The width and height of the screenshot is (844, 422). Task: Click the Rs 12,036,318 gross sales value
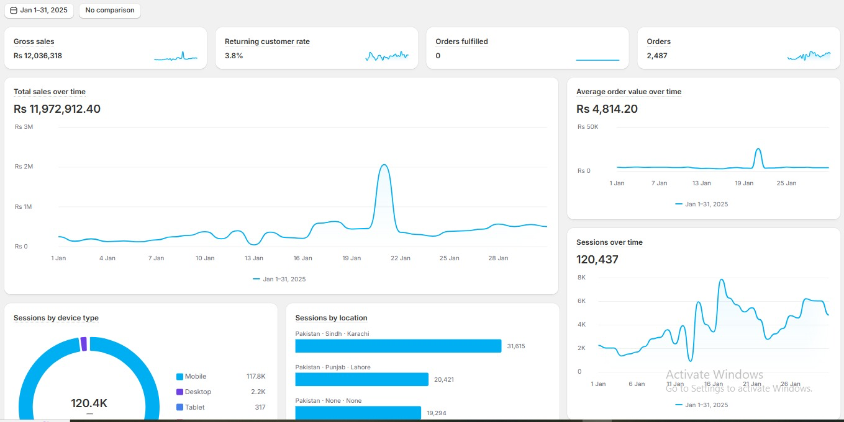[x=38, y=56]
